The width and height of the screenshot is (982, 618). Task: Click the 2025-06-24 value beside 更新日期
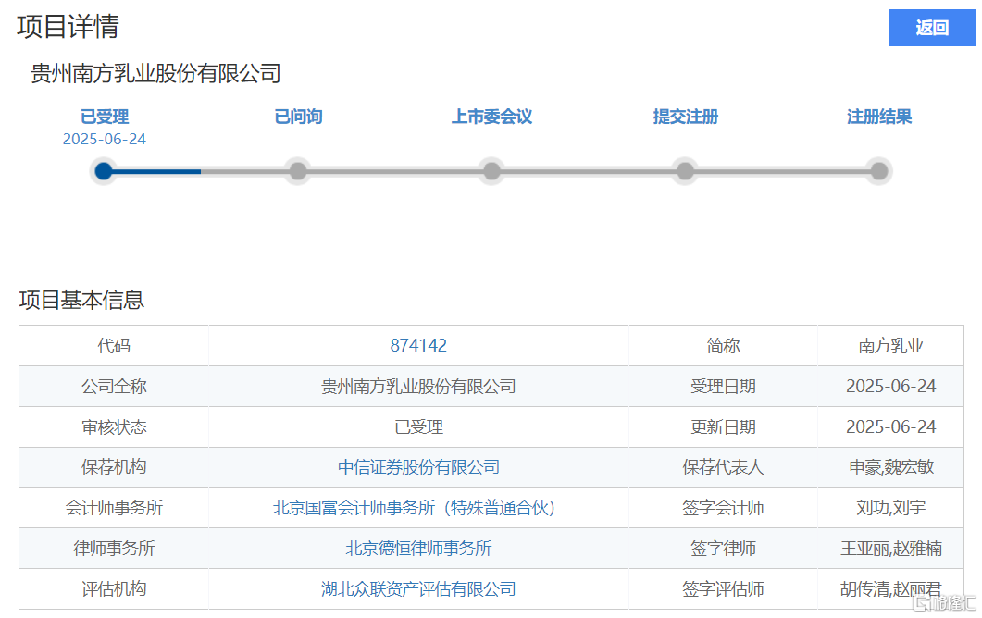click(x=890, y=427)
